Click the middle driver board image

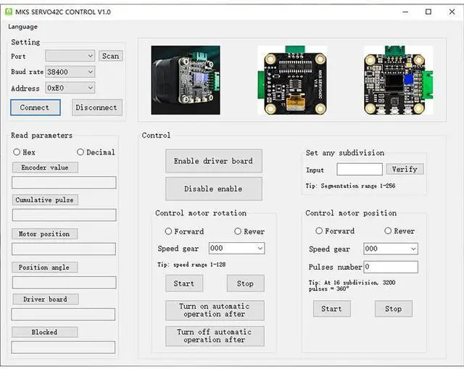pos(291,80)
